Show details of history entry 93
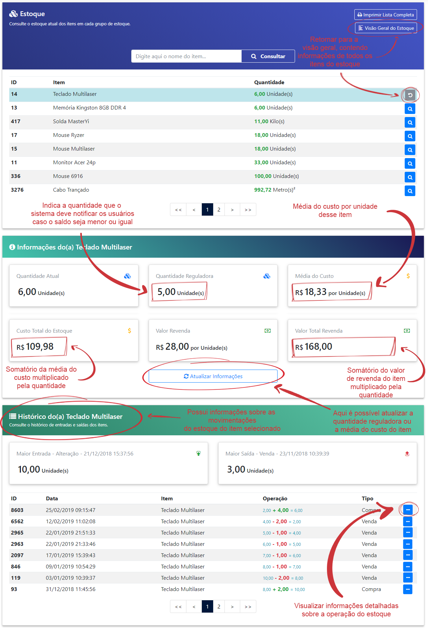This screenshot has width=428, height=629. tap(407, 589)
